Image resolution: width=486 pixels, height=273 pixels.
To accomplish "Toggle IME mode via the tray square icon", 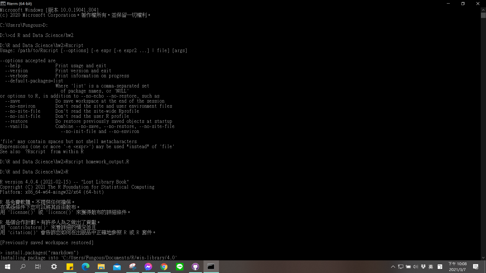I will point(440,266).
